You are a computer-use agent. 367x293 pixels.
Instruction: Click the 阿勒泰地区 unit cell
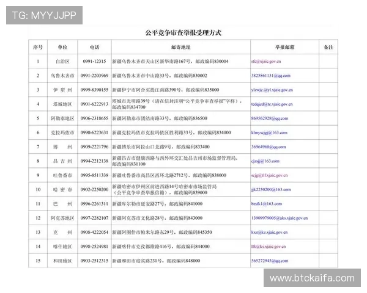62,118
